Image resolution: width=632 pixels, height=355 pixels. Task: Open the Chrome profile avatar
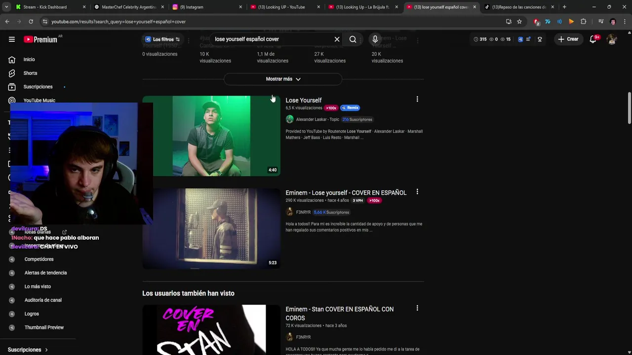coord(613,22)
